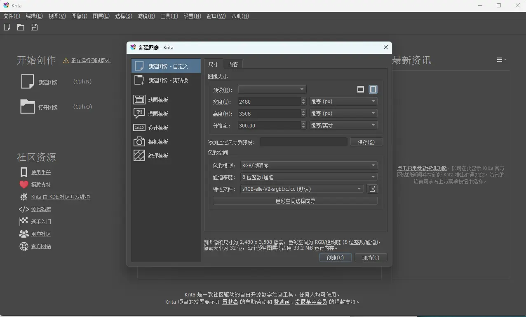Open the 预设 preset dropdown
Screen dimensions: 526x317
(272, 89)
